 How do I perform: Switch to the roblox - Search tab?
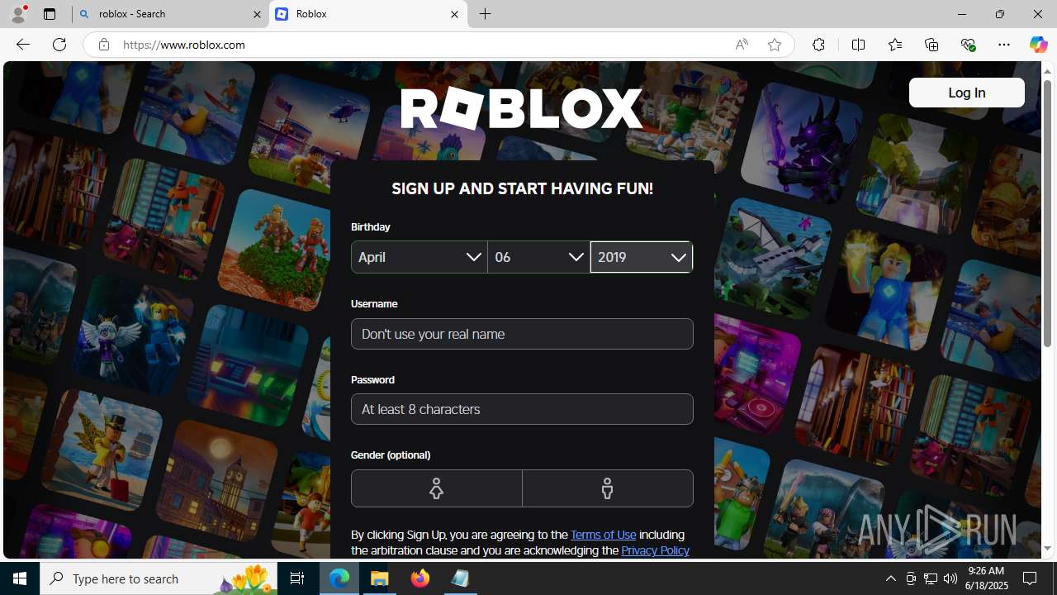[x=170, y=14]
